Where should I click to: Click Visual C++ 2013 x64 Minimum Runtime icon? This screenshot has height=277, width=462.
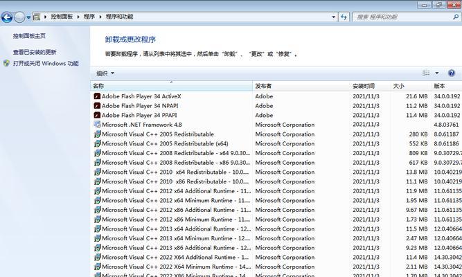coord(97,238)
